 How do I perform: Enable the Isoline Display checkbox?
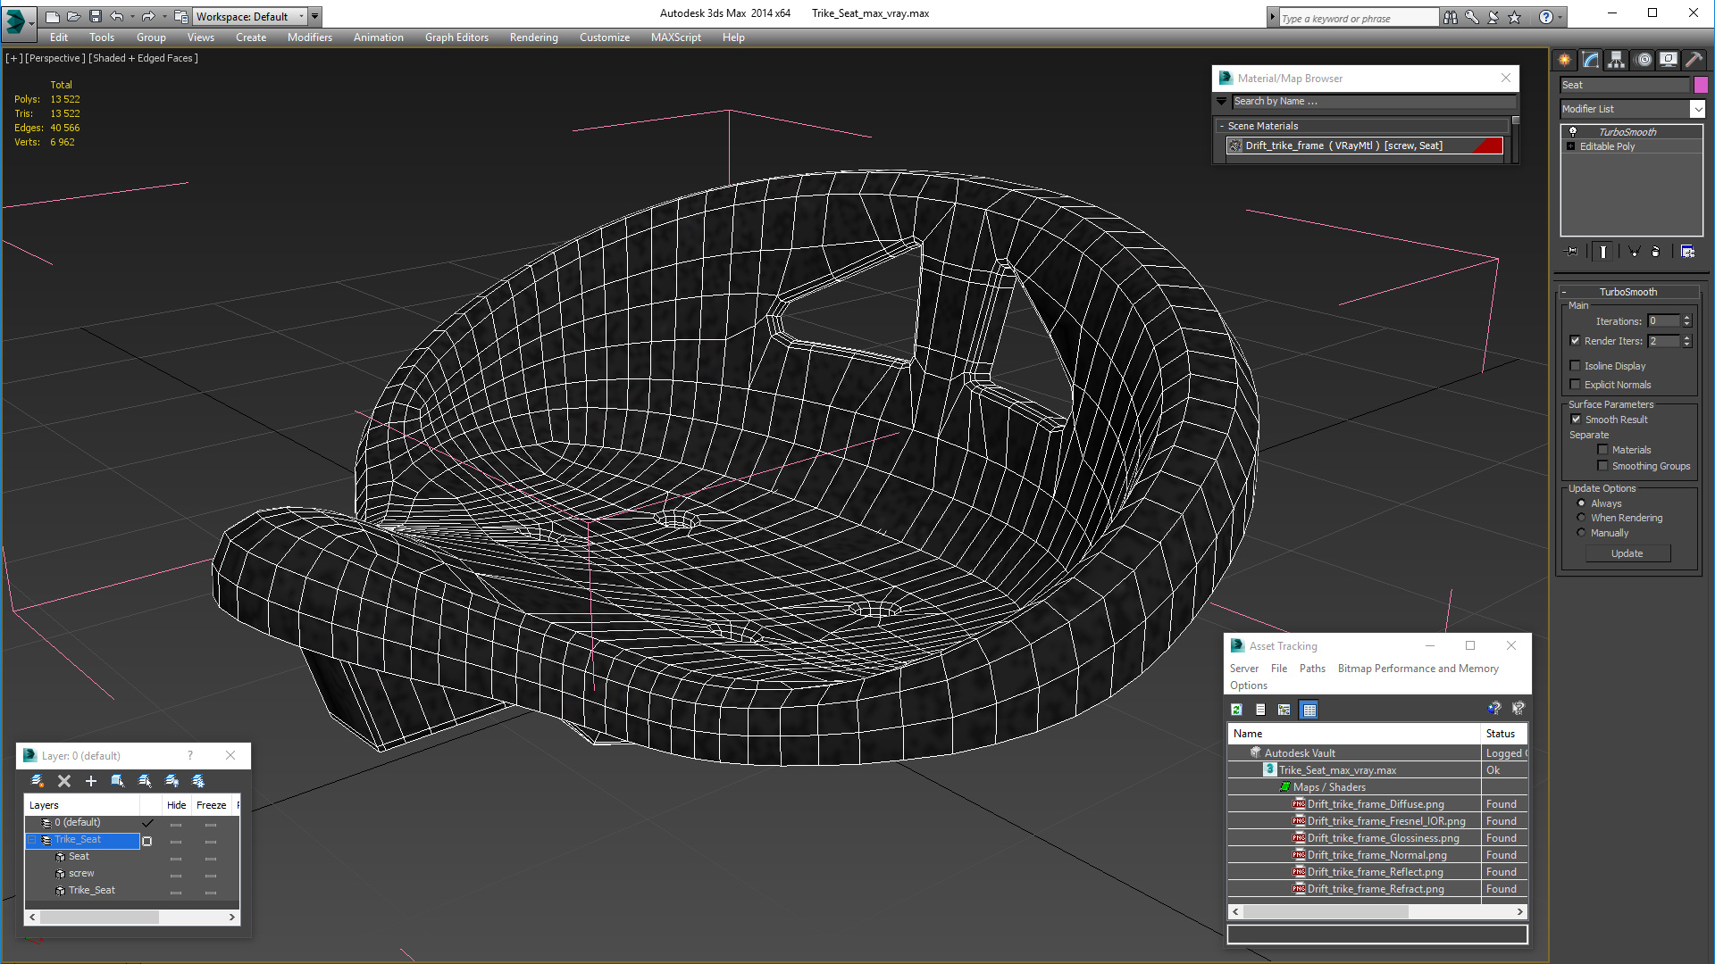click(1576, 365)
